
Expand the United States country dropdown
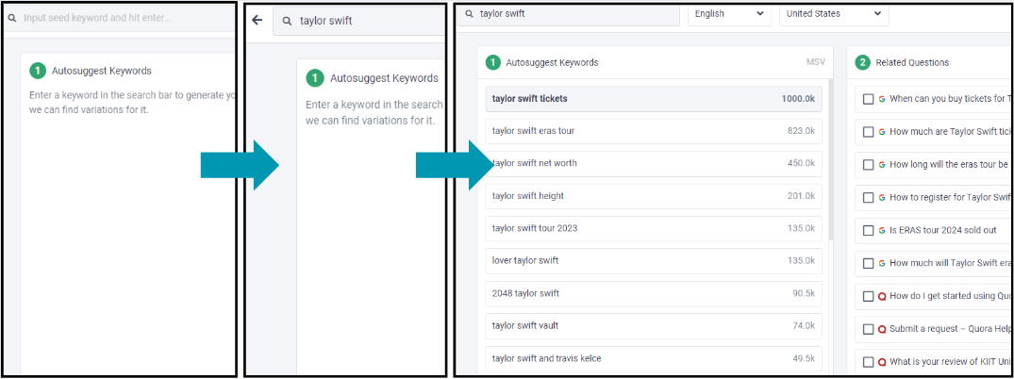[833, 14]
